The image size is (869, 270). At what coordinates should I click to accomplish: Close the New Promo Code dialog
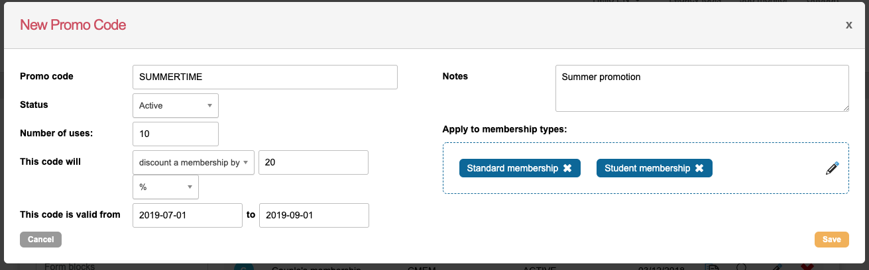point(848,25)
